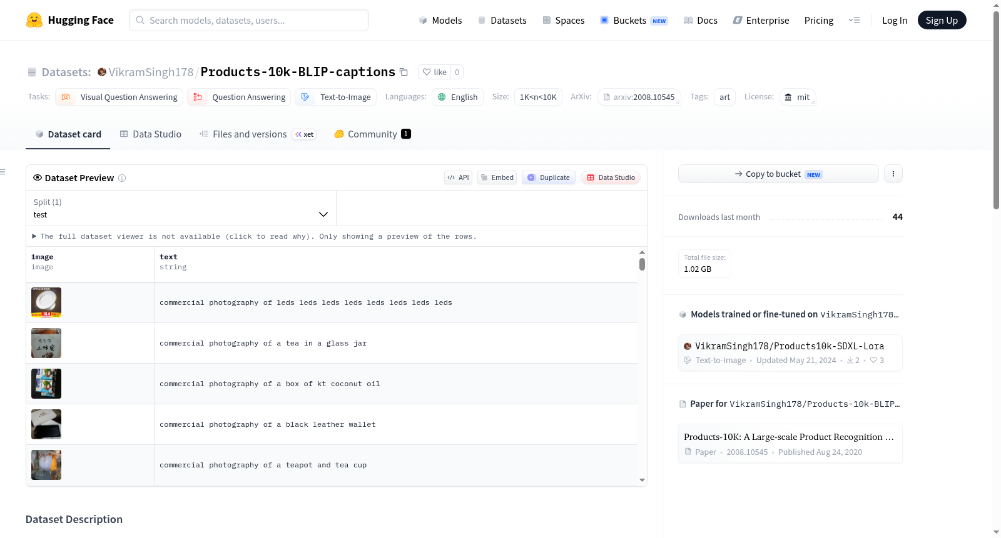
Task: Click the left sidebar table-of-contents toggle
Action: click(x=3, y=172)
